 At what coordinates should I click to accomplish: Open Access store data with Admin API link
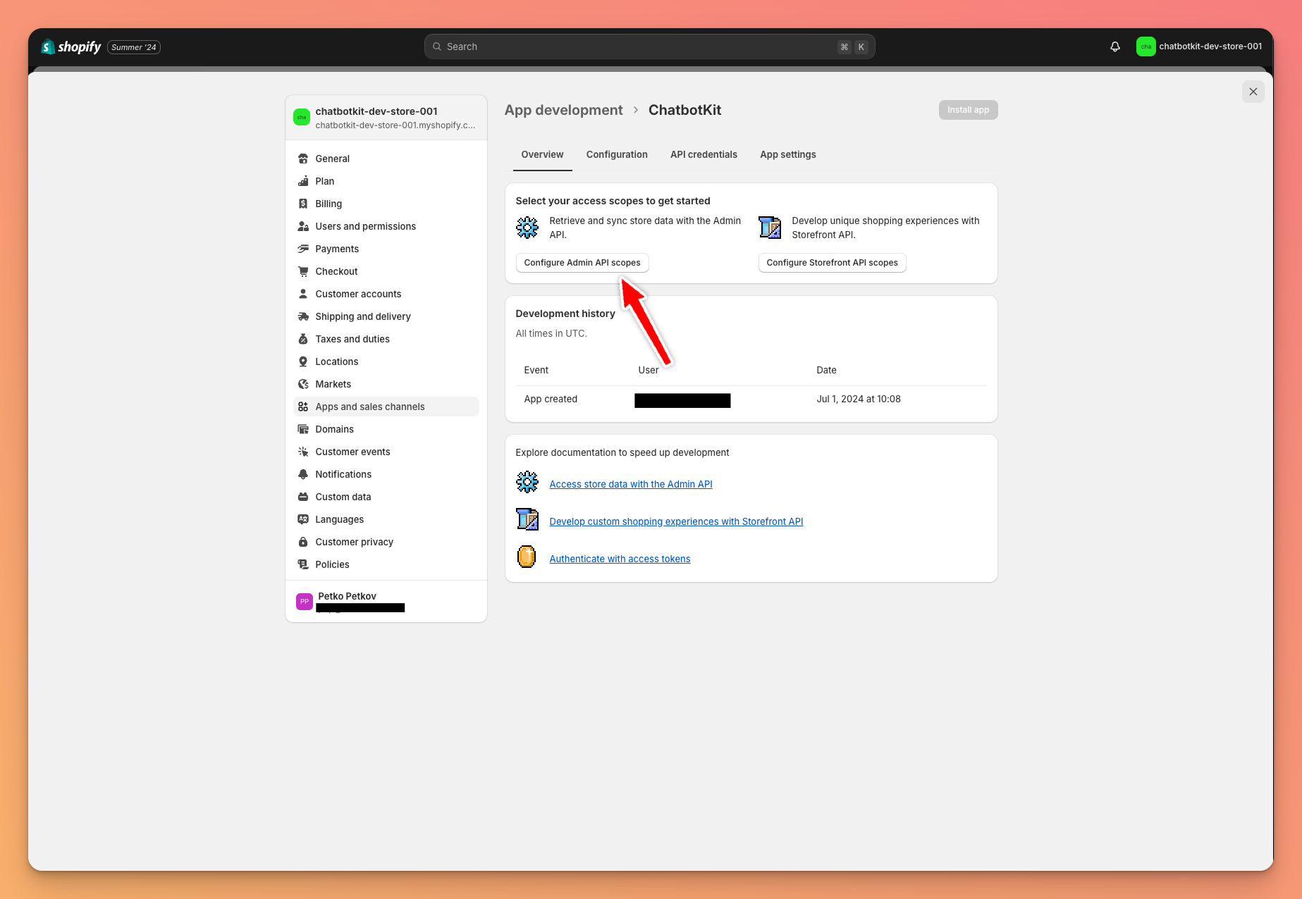631,484
